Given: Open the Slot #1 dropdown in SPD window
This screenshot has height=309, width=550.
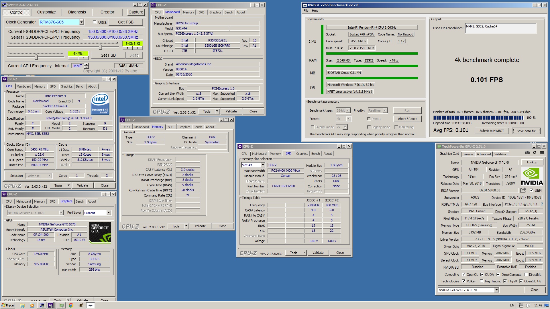Looking at the screenshot, I should (263, 165).
